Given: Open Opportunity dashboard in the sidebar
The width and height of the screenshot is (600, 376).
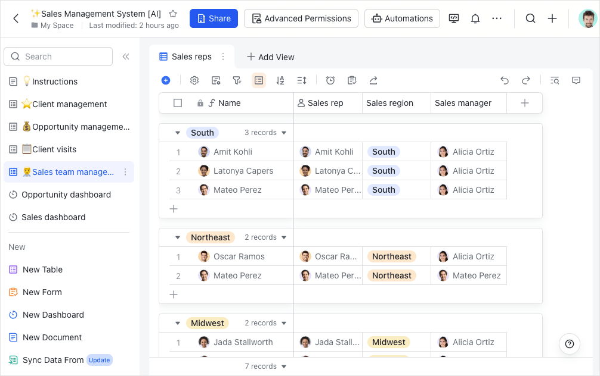Looking at the screenshot, I should (x=66, y=195).
